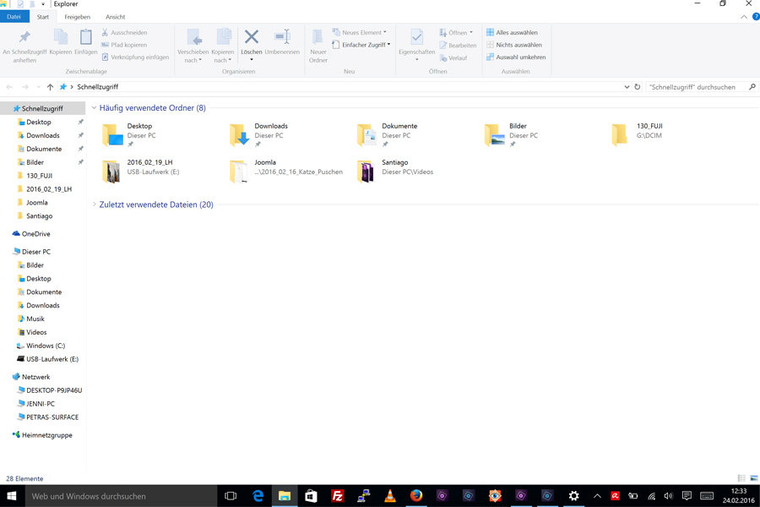Switch to details view in status bar
760x507 pixels.
[x=741, y=479]
